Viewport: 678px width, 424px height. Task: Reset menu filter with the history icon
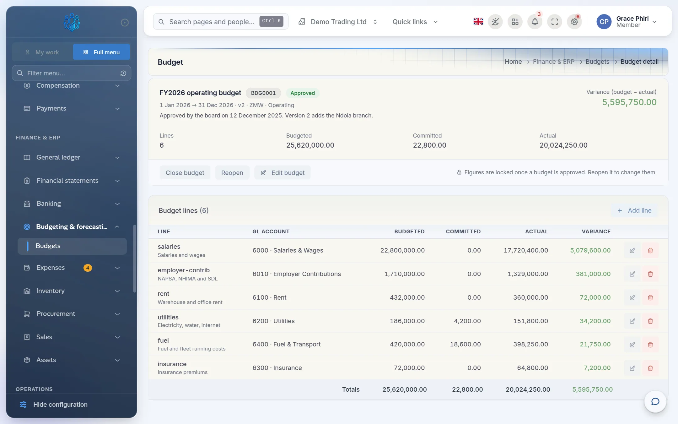pyautogui.click(x=123, y=73)
